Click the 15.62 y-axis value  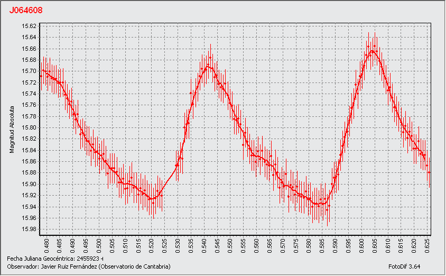click(29, 26)
